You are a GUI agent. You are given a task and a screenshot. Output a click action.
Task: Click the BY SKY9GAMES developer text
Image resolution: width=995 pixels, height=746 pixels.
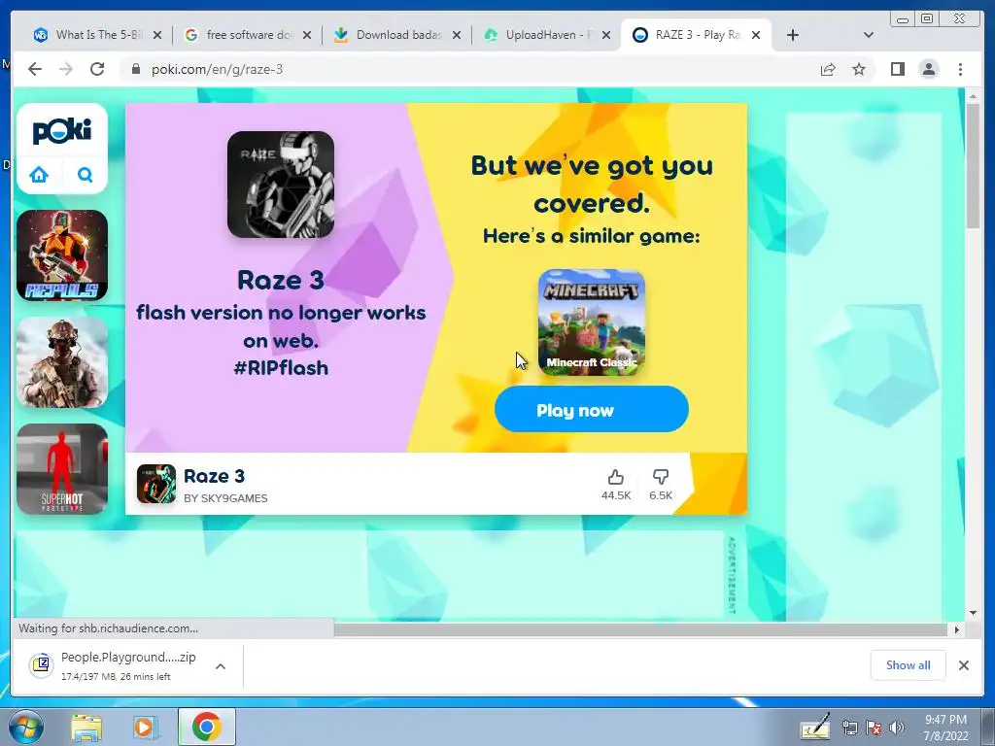point(225,498)
